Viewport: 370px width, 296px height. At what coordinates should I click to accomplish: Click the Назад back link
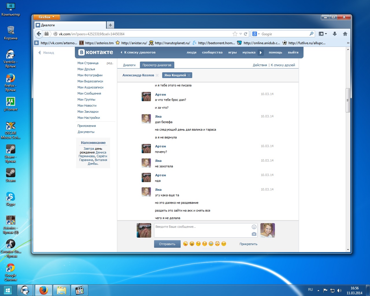click(46, 53)
